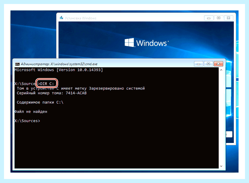Click the Установка Windows title text
The width and height of the screenshot is (249, 183).
80,18
